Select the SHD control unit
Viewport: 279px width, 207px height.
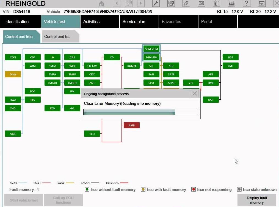[13, 108]
